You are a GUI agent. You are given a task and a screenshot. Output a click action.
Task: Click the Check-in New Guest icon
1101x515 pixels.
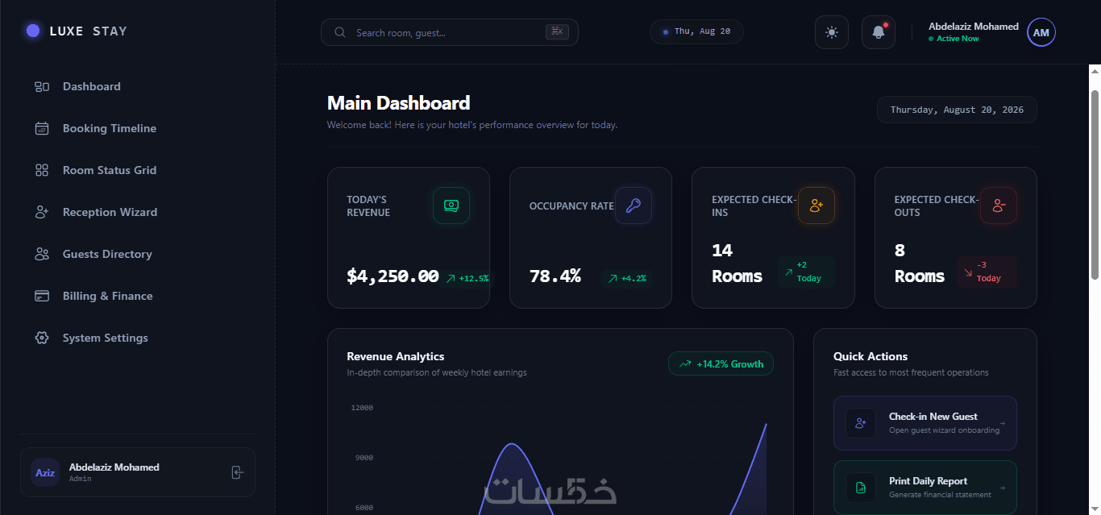861,423
